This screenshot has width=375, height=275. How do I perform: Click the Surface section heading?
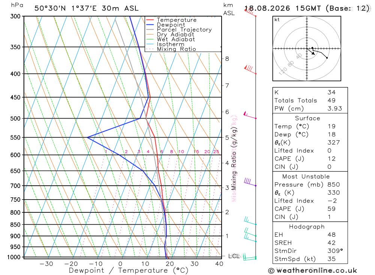pyautogui.click(x=307, y=118)
